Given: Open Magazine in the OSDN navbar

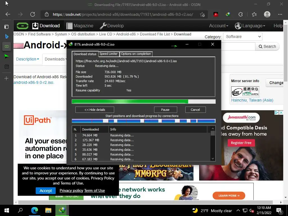Looking at the screenshot, I should tap(80, 26).
